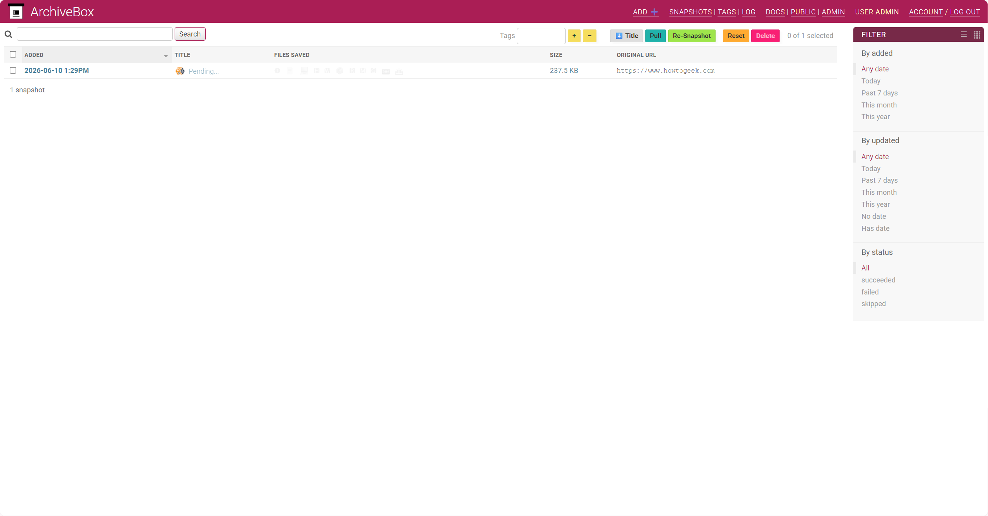The height and width of the screenshot is (516, 988).
Task: Open the W (wget) output icon
Action: (328, 71)
